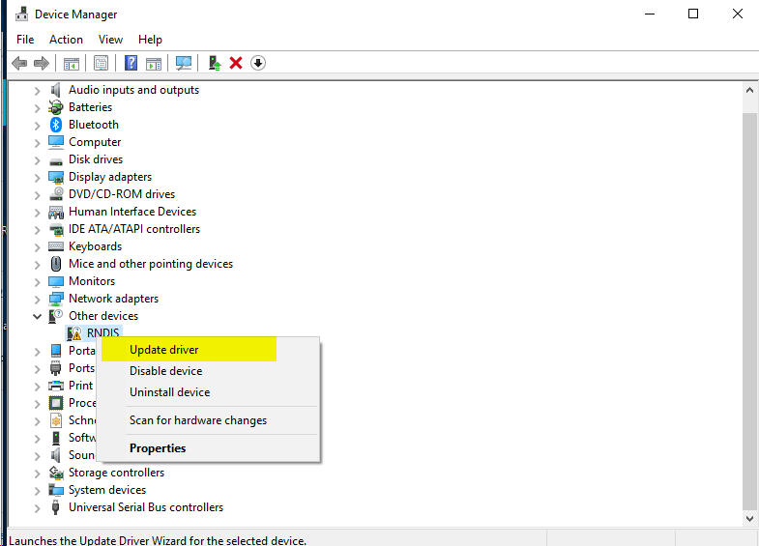Image resolution: width=759 pixels, height=546 pixels.
Task: Select the Human Interface Devices label
Action: tap(132, 212)
